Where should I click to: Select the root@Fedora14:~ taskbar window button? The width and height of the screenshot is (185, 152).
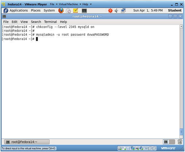[x=27, y=142]
